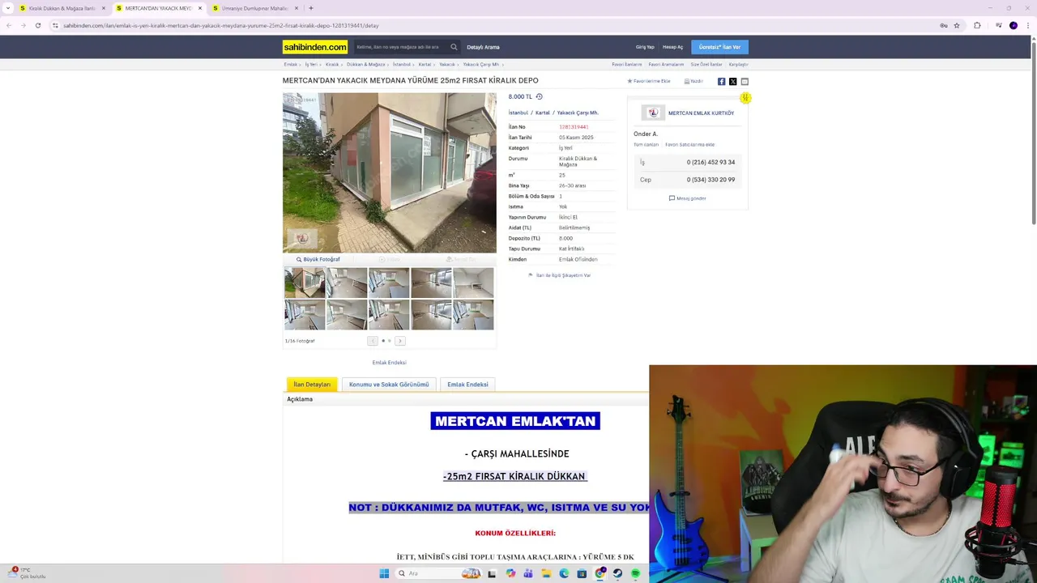Screen dimensions: 1037x583
Task: Click Dükkan & Mağaza breadcrumb
Action: coord(365,64)
